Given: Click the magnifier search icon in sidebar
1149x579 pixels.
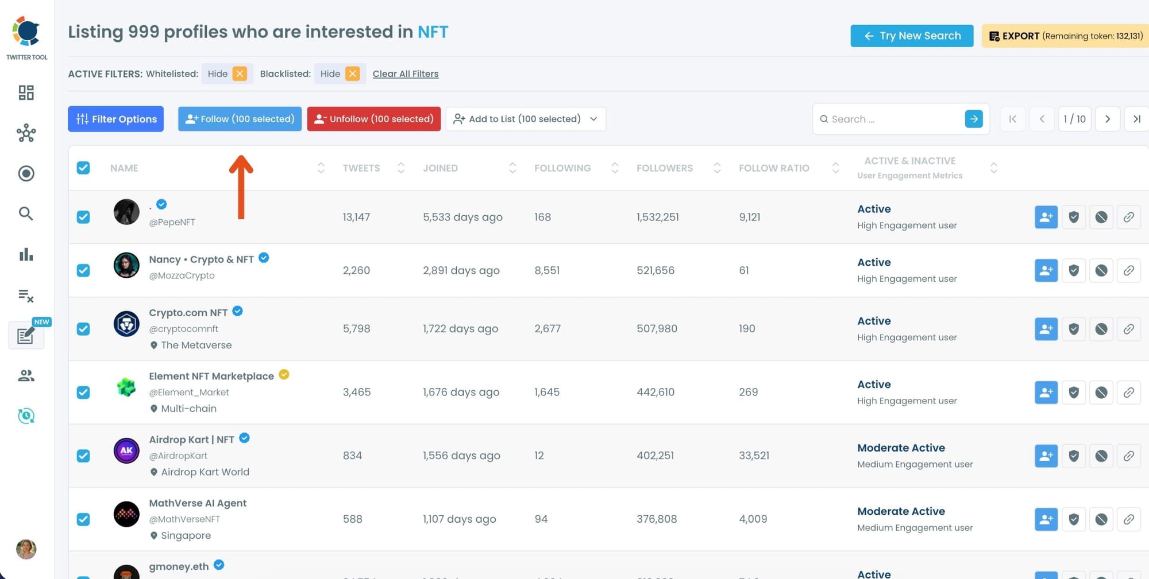Looking at the screenshot, I should tap(26, 213).
